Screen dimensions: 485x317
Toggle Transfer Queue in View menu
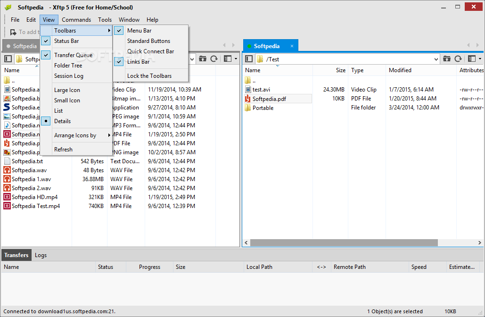coord(76,55)
